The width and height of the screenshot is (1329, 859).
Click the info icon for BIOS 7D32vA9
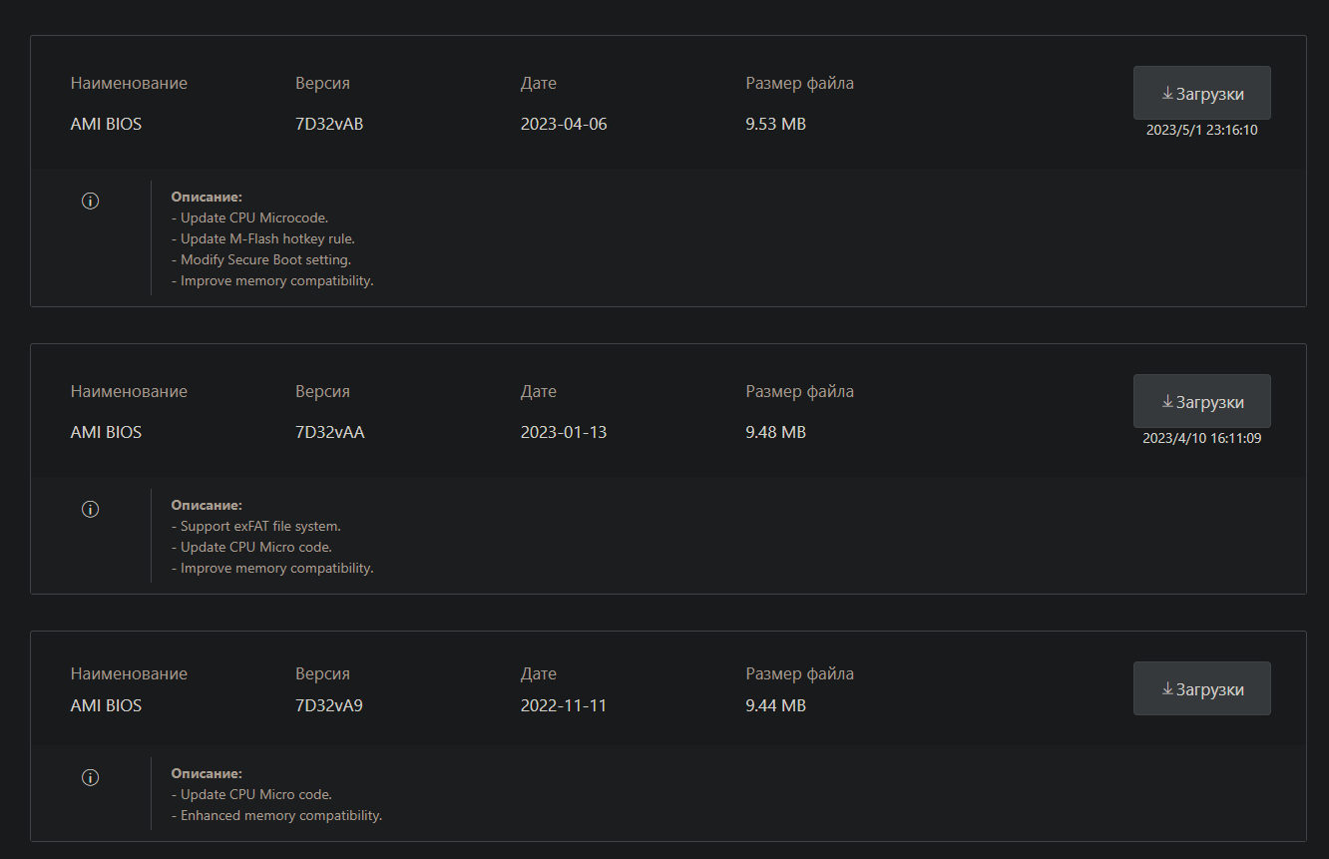[x=90, y=777]
